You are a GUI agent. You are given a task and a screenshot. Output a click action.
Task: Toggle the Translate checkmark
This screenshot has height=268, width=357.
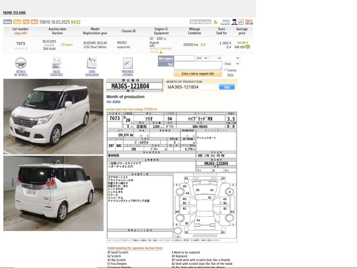tap(225, 70)
